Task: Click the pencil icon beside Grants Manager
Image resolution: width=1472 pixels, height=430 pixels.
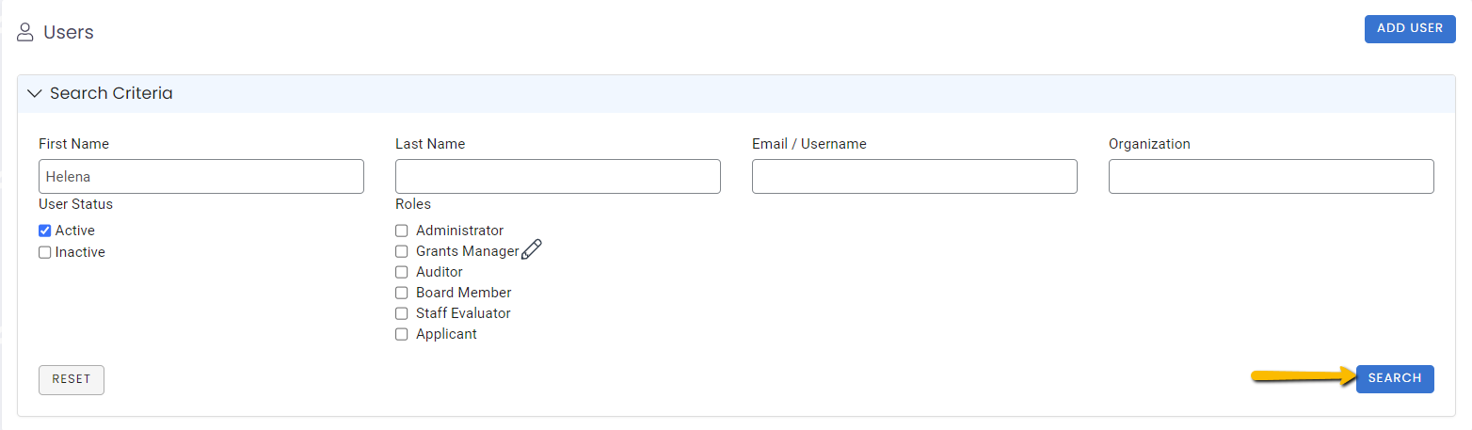Action: click(532, 249)
